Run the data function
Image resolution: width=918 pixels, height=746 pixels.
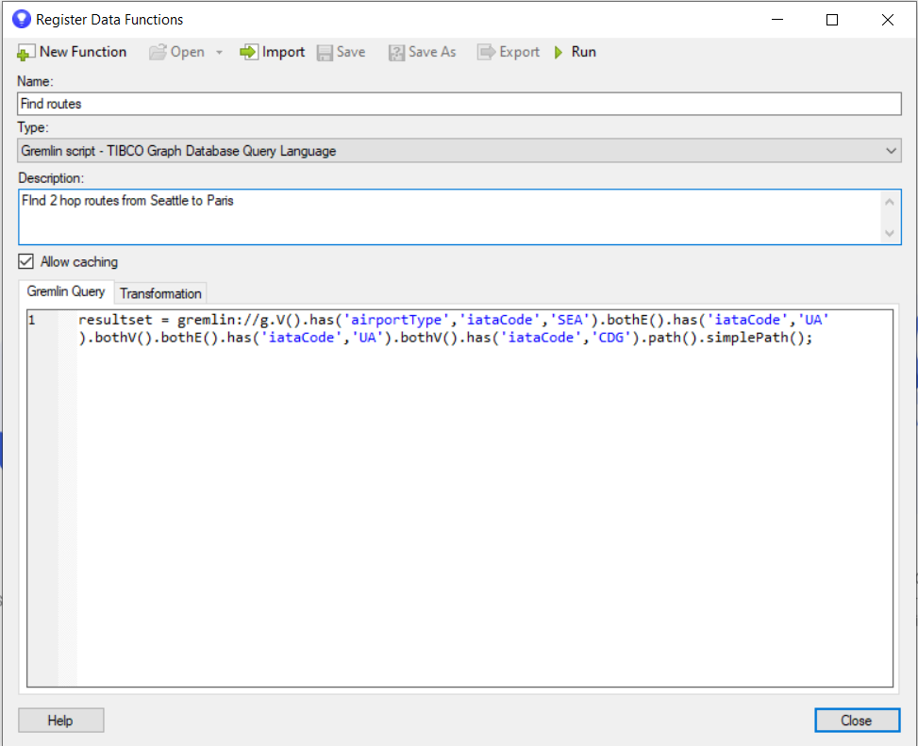click(x=575, y=53)
